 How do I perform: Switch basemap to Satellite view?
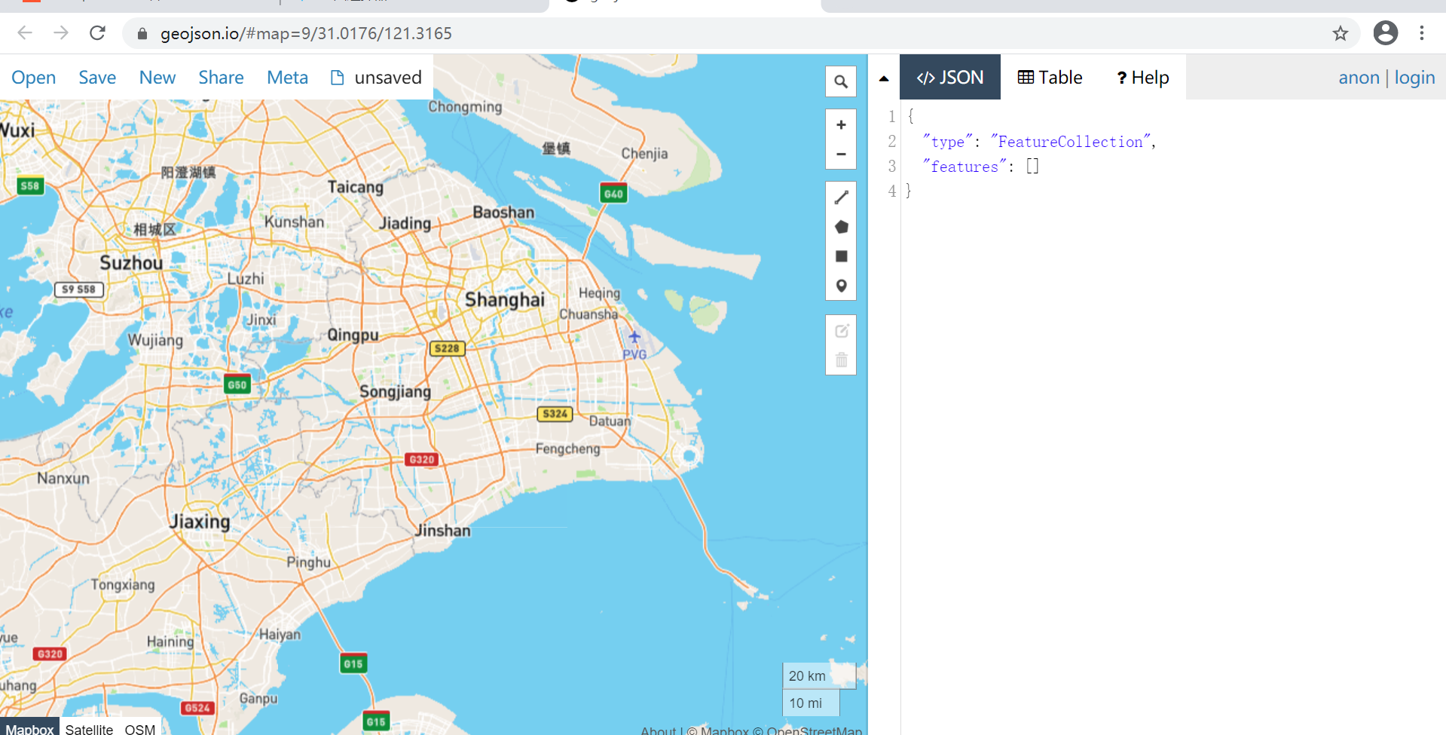pos(89,728)
